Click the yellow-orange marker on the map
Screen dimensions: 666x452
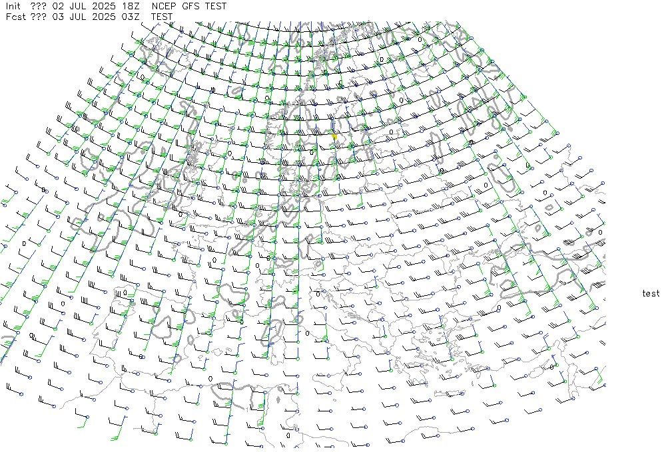coord(334,136)
